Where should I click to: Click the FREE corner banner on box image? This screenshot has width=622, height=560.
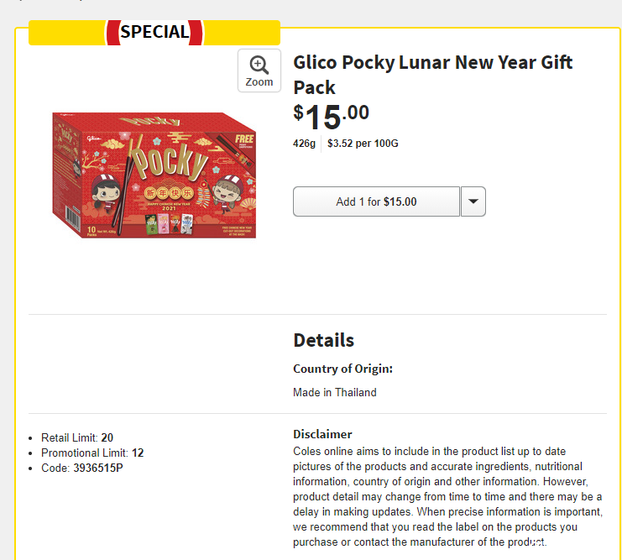tap(244, 139)
